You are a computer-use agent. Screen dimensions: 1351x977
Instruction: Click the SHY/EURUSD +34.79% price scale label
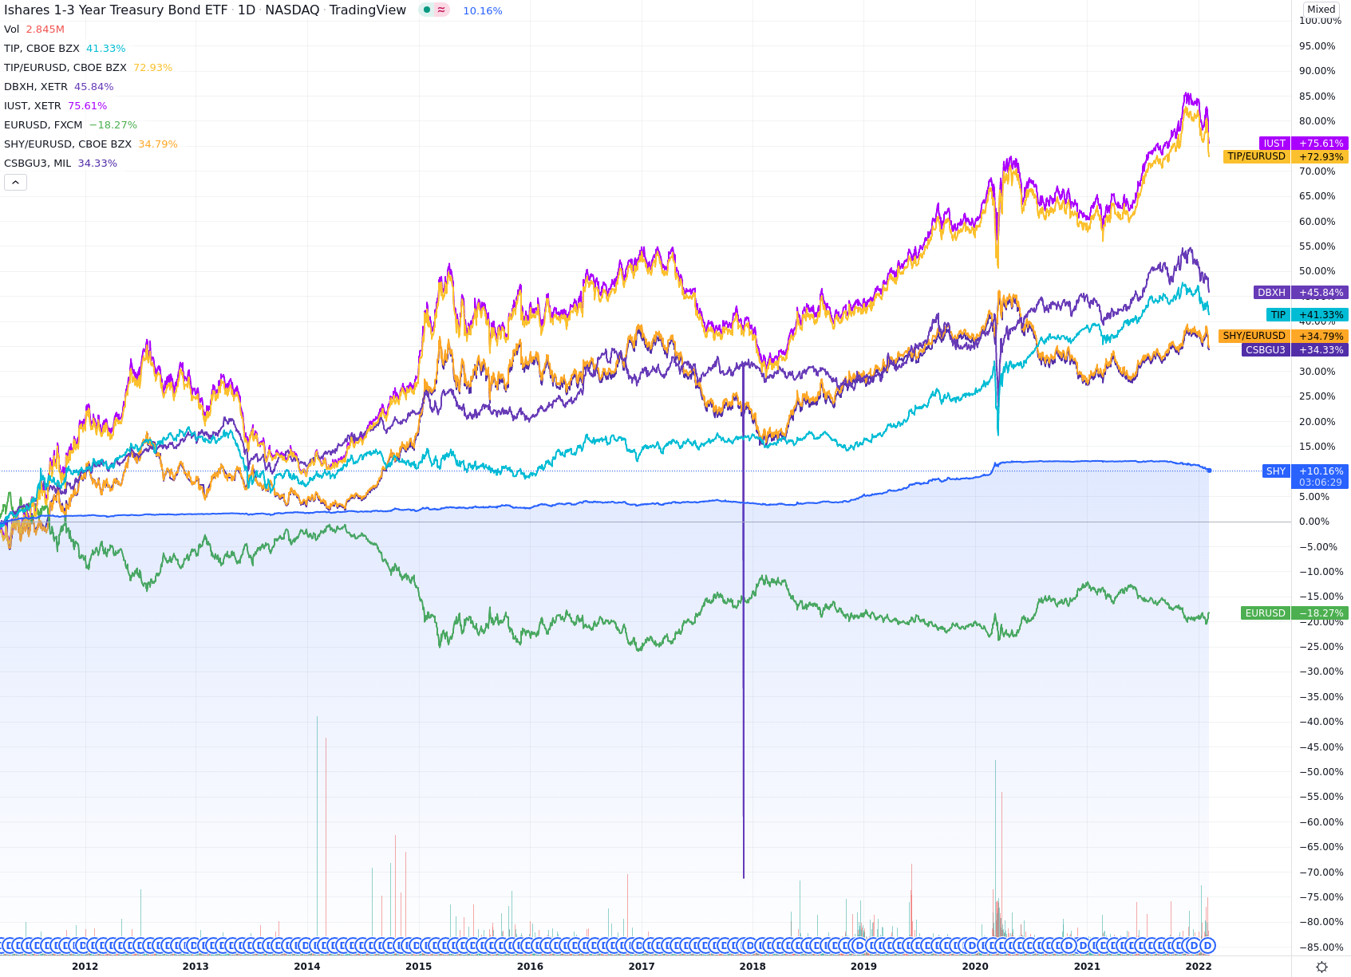1283,336
